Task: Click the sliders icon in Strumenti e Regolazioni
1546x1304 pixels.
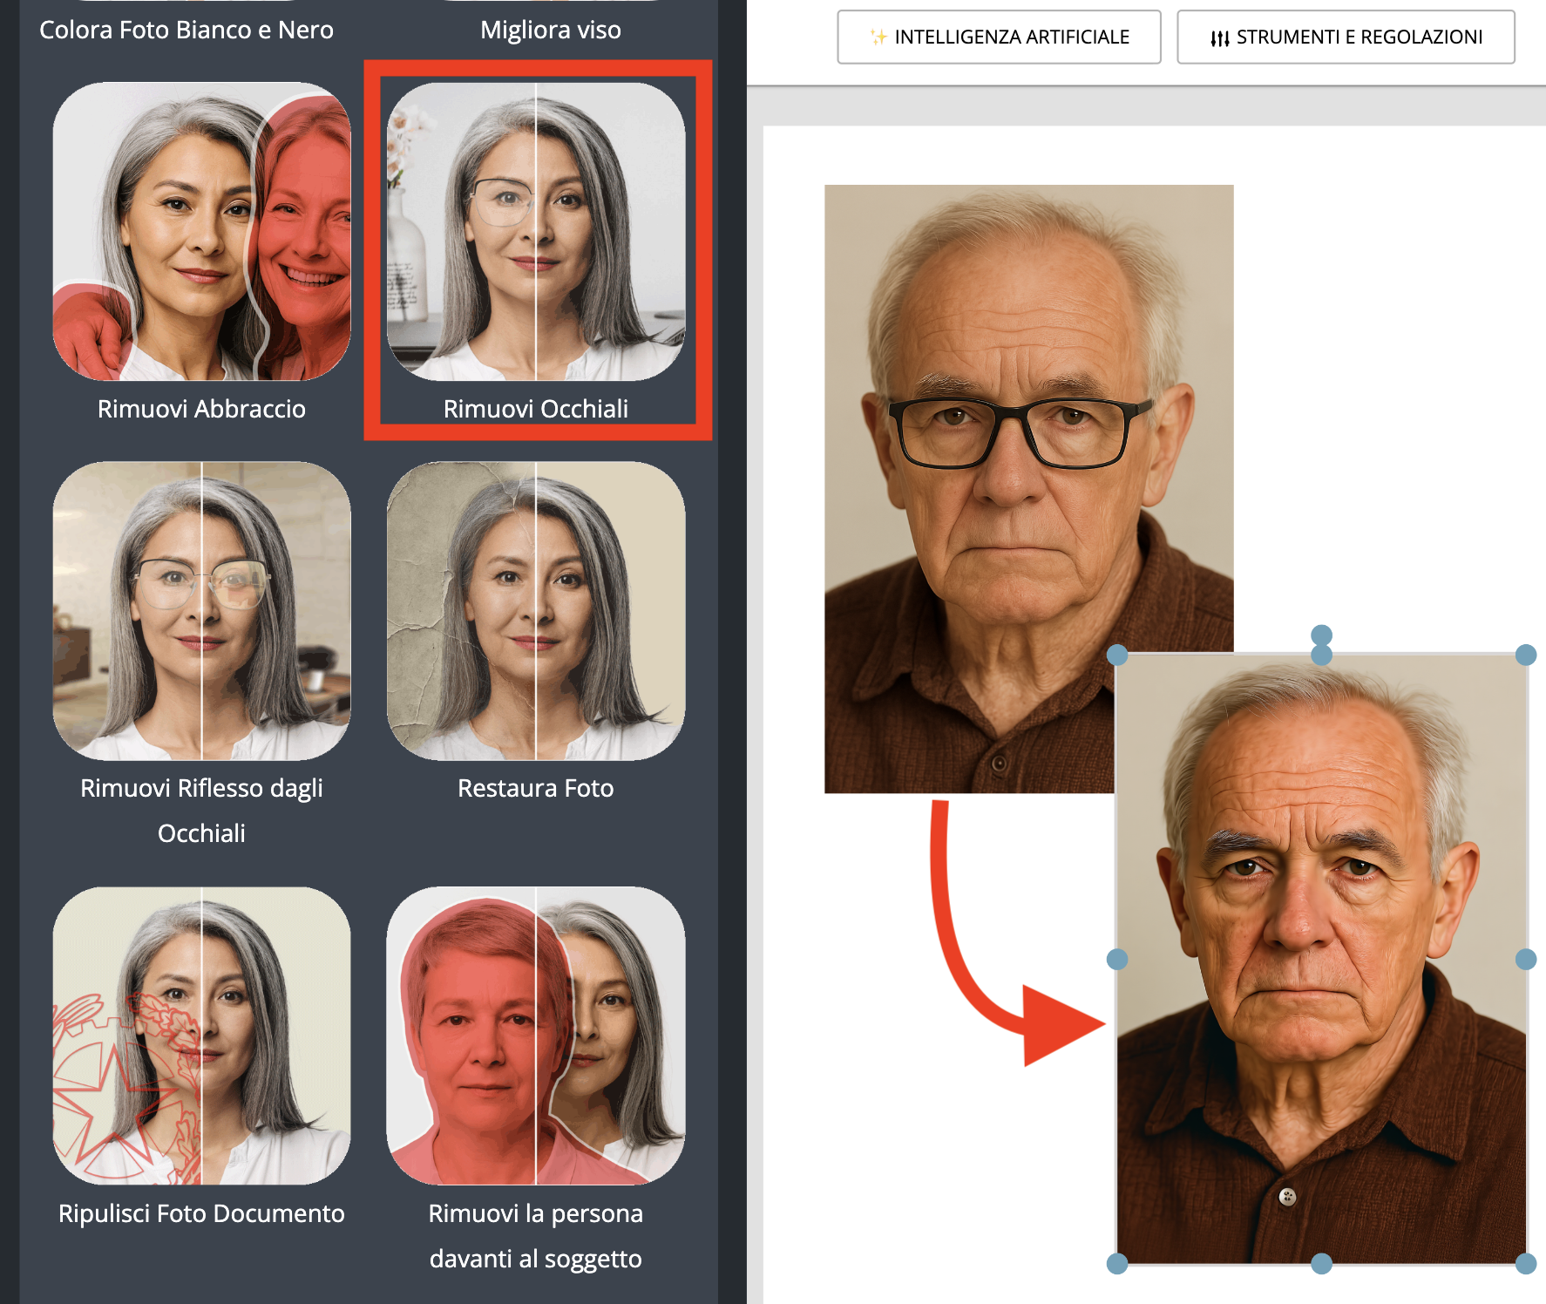Action: 1219,37
